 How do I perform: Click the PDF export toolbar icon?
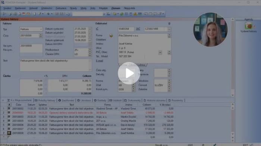24,14
